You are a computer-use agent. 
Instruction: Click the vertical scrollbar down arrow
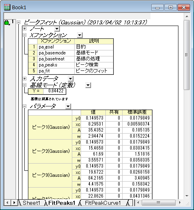pos(187,196)
